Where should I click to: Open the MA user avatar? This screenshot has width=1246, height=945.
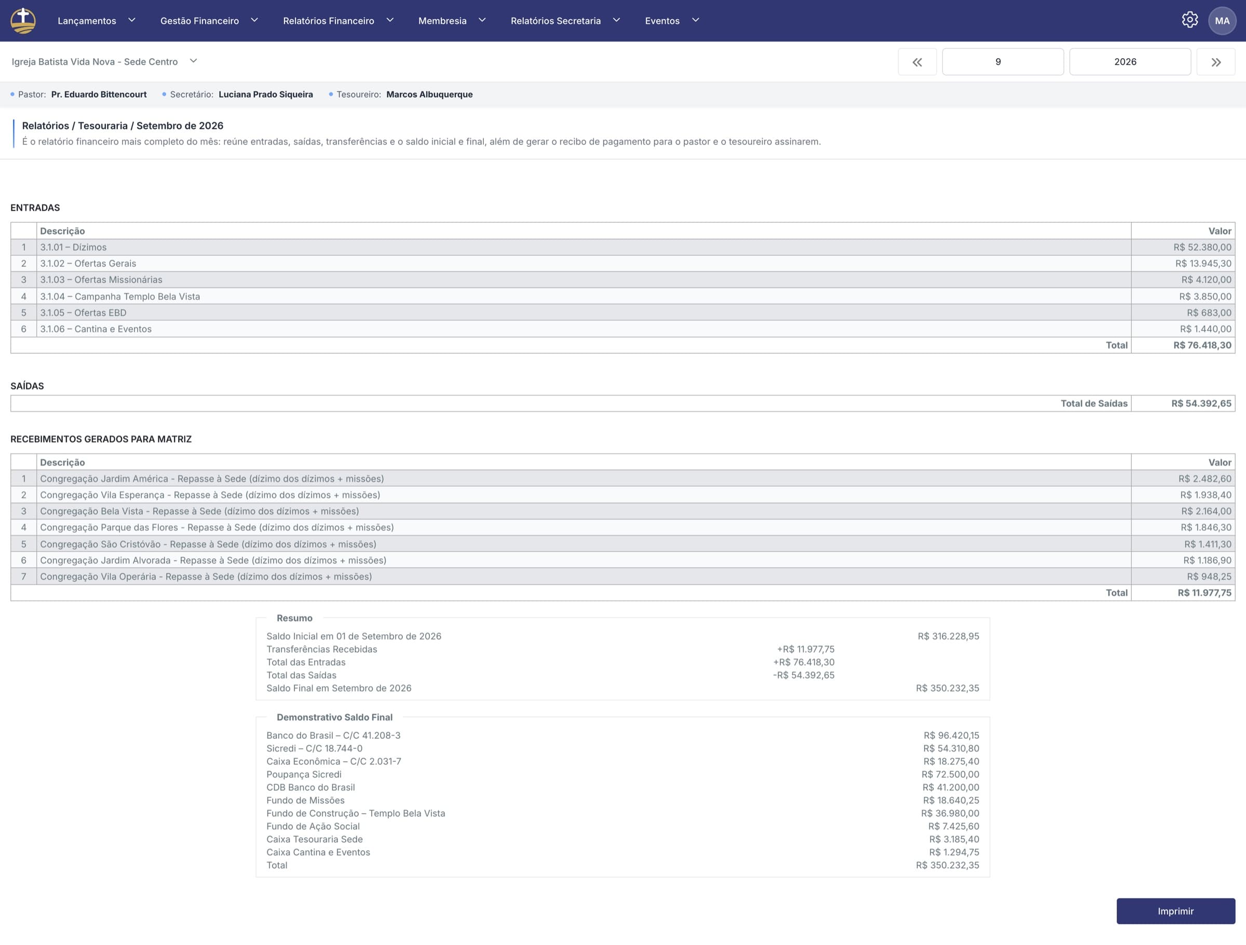tap(1222, 21)
